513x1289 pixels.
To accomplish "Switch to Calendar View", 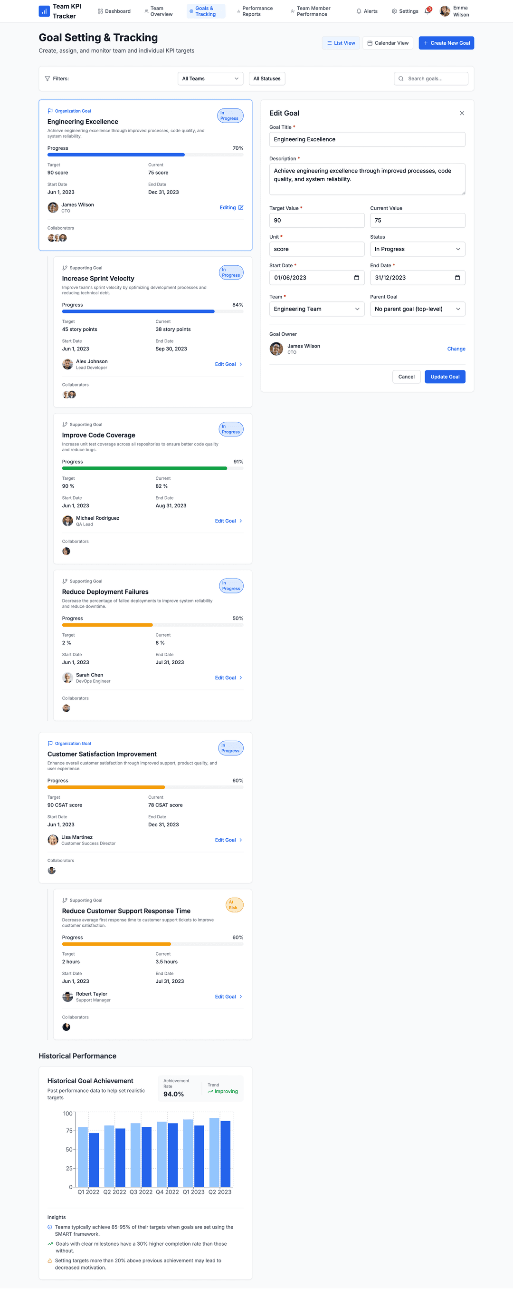I will 388,42.
